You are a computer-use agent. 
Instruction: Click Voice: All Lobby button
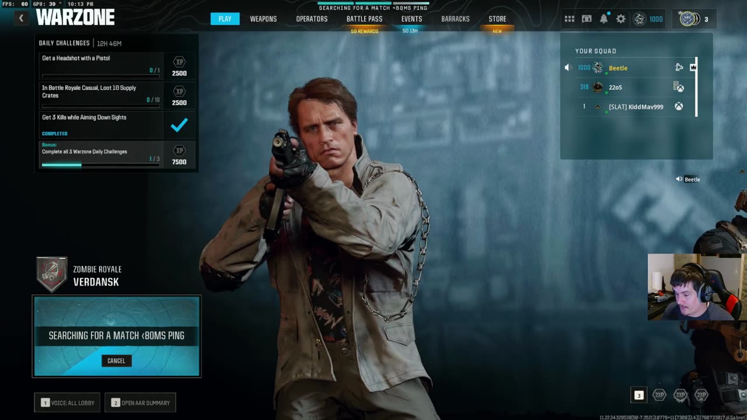coord(67,402)
